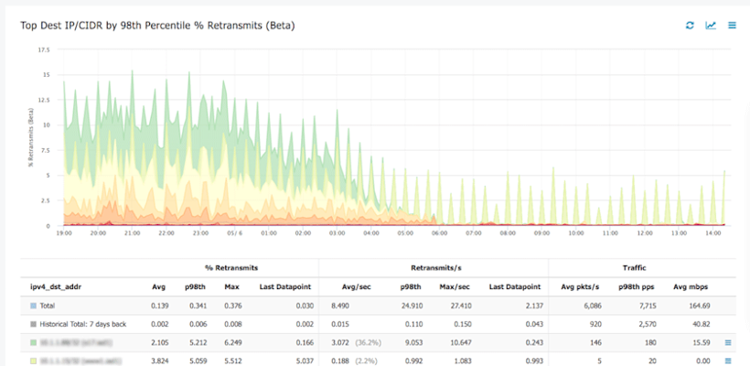
Task: Open row menu for the green address row
Action: click(728, 342)
